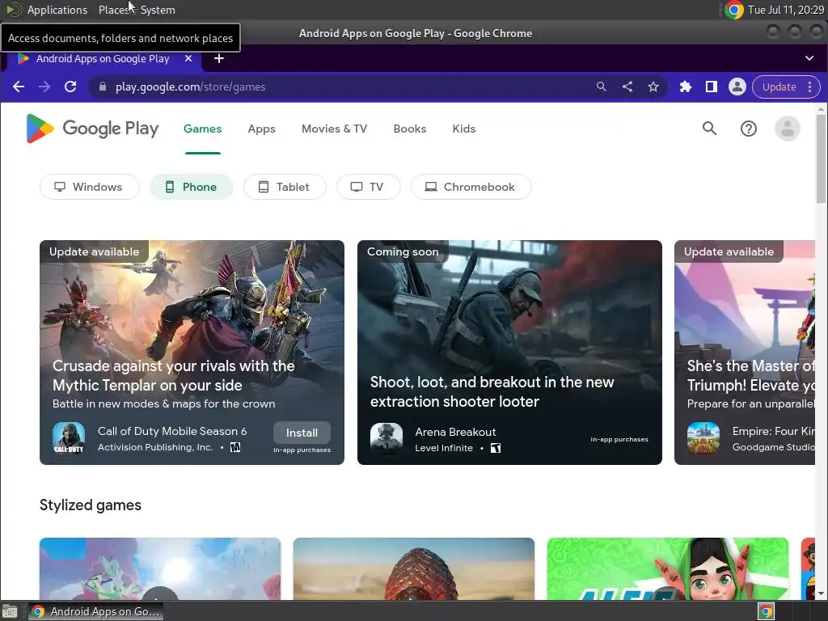Select the Windows device filter chip
The width and height of the screenshot is (828, 621).
tap(89, 187)
